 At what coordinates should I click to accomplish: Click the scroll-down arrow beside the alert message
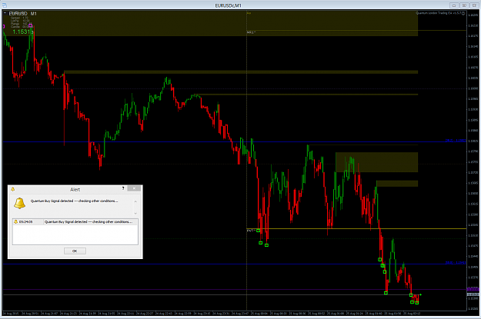coord(135,213)
